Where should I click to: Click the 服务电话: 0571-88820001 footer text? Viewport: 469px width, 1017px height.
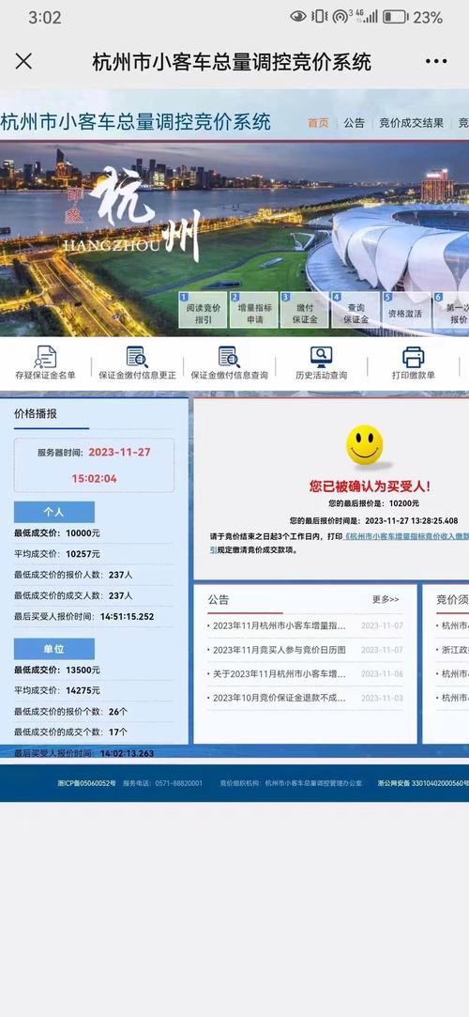(162, 783)
